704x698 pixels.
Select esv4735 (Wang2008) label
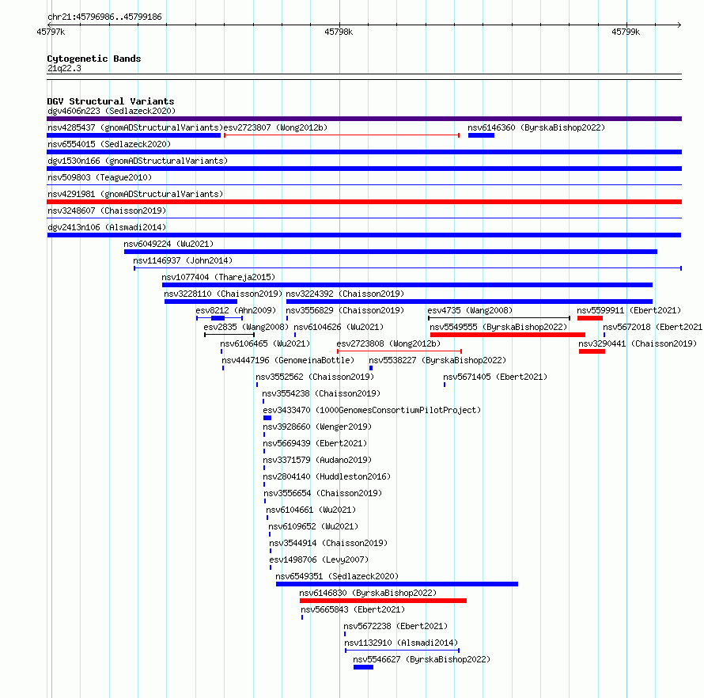(x=470, y=310)
